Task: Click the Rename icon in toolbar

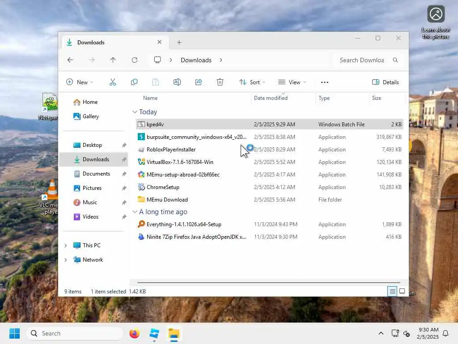Action: tap(177, 82)
